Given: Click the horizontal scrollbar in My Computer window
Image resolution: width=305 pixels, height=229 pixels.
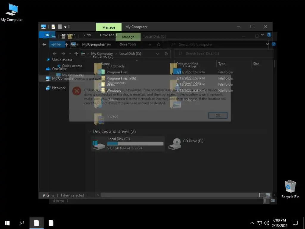Looking at the screenshot, I should [179, 195].
